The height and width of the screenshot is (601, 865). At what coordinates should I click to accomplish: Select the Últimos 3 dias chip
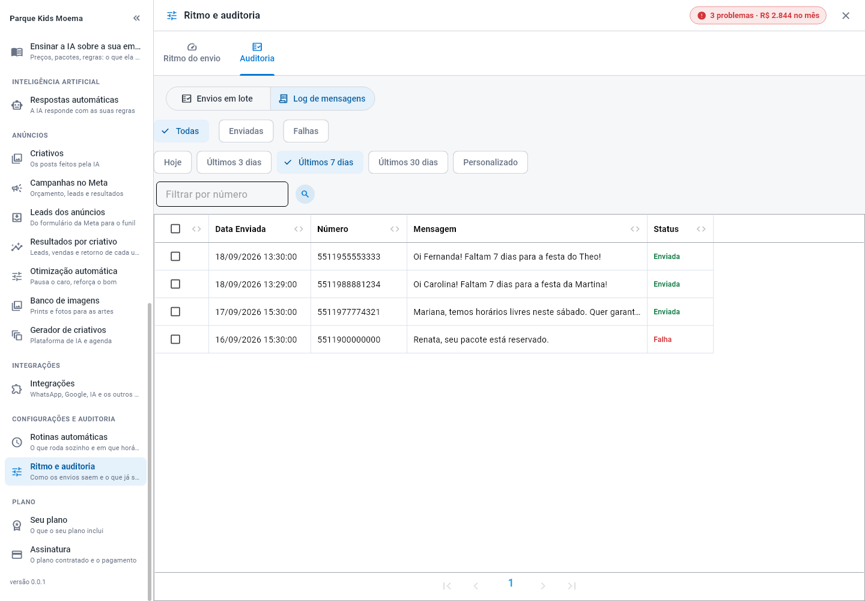click(234, 162)
